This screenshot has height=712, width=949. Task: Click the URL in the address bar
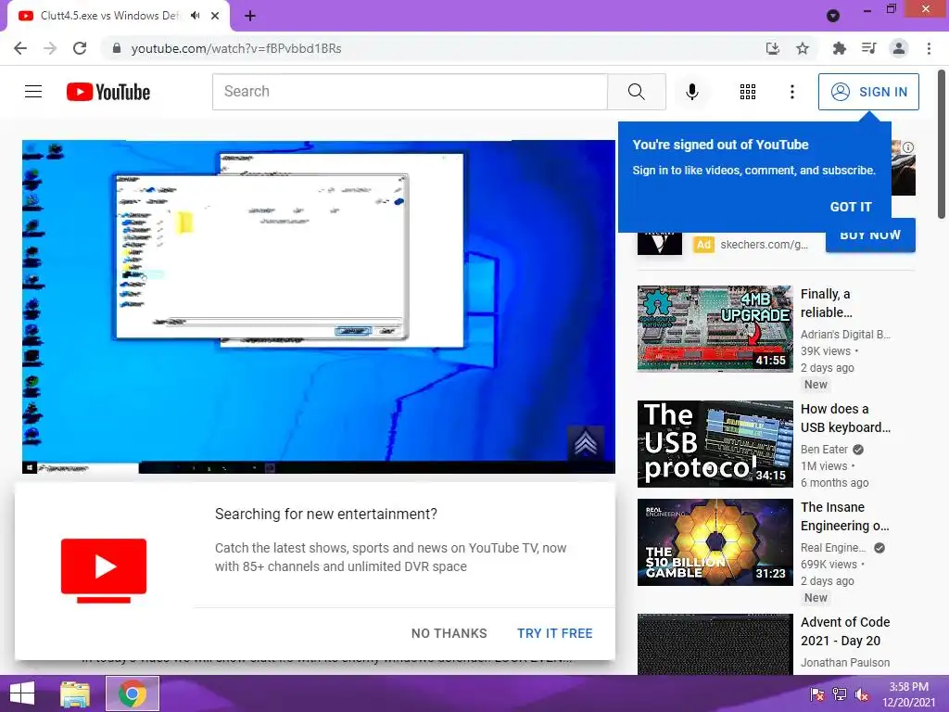236,48
